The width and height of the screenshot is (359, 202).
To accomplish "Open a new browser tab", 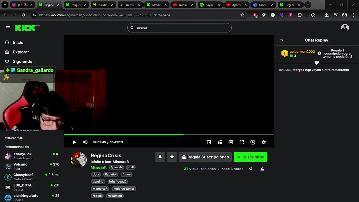I will (308, 5).
